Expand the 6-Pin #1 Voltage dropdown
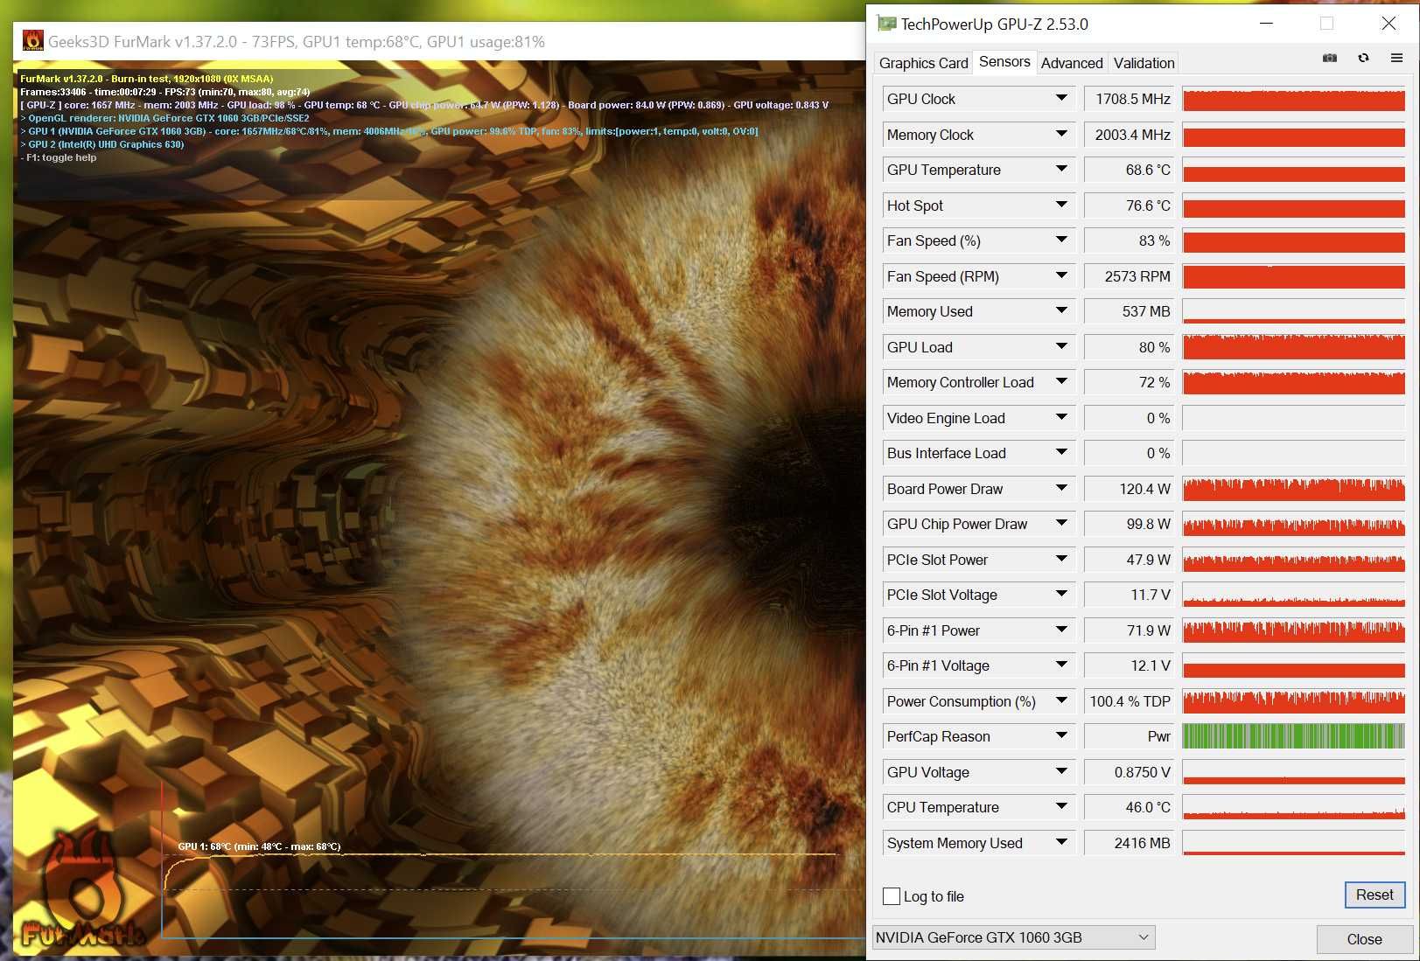Viewport: 1420px width, 961px height. click(1061, 665)
